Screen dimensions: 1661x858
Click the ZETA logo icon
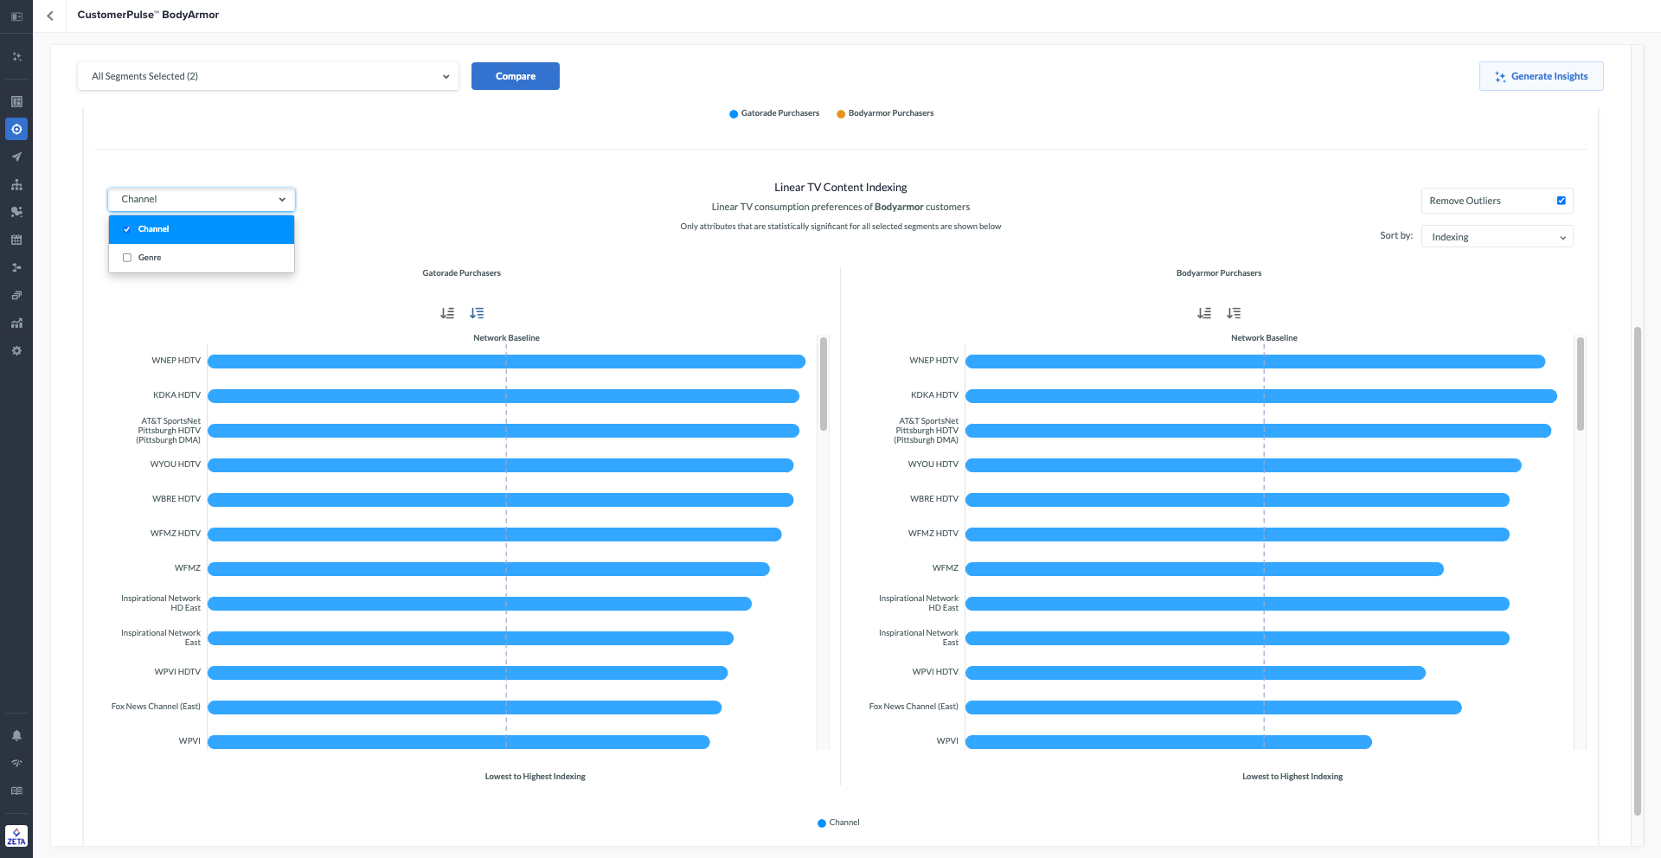pos(16,836)
